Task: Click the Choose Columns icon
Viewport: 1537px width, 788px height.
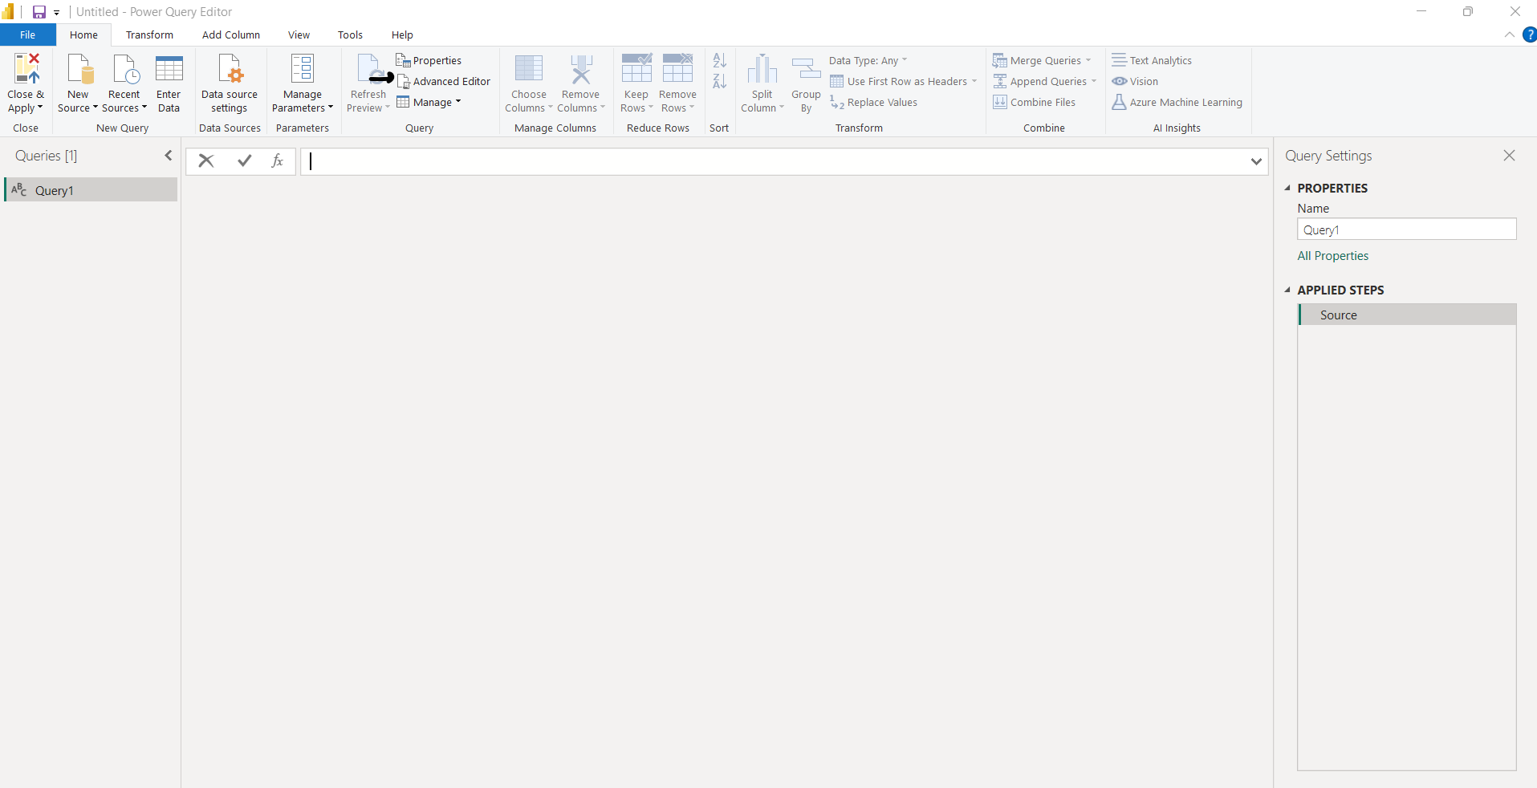Action: (529, 69)
